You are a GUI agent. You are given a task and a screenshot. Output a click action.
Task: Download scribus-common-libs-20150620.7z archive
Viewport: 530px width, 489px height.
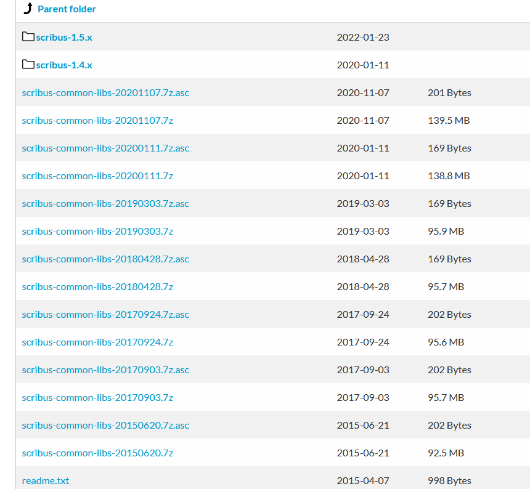[97, 453]
